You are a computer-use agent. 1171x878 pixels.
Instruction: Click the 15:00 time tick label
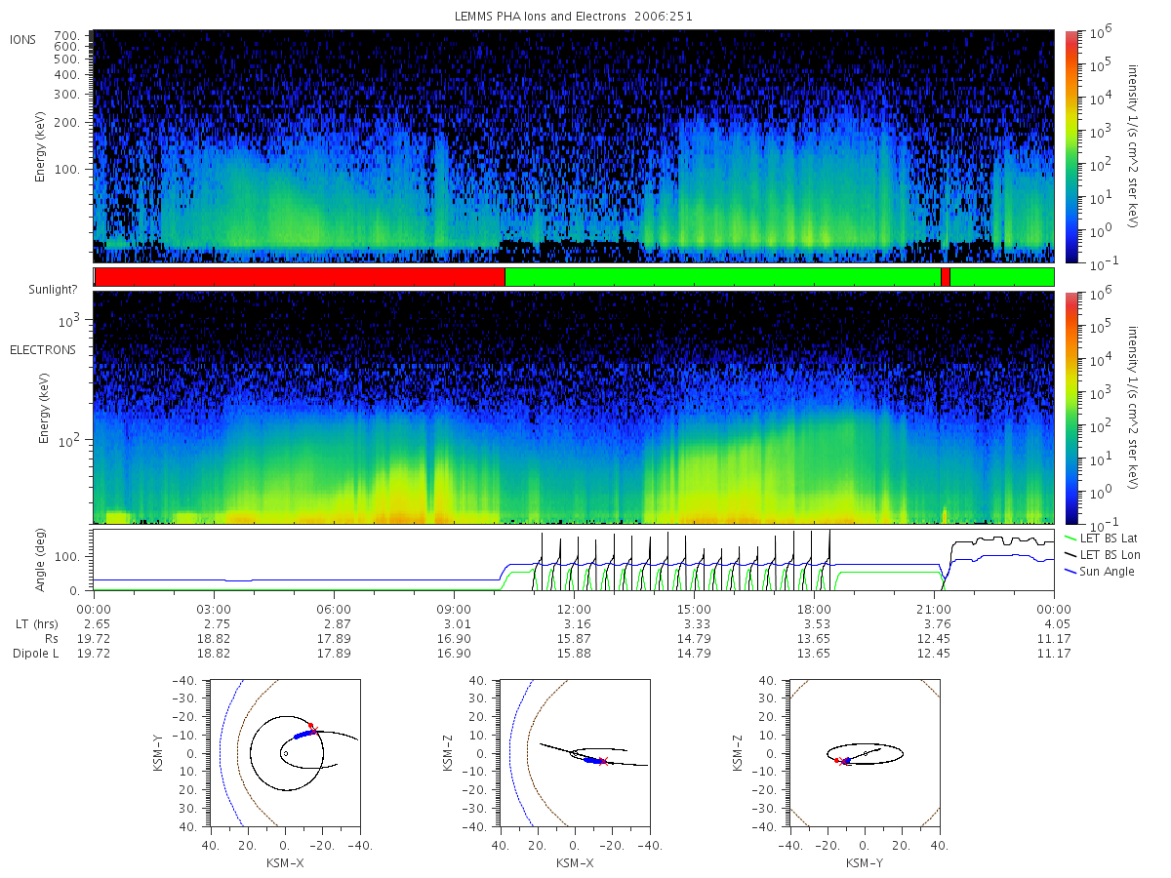click(x=694, y=610)
